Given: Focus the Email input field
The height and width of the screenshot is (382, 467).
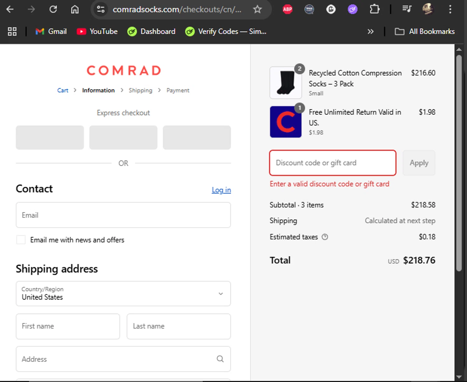Looking at the screenshot, I should pos(123,215).
